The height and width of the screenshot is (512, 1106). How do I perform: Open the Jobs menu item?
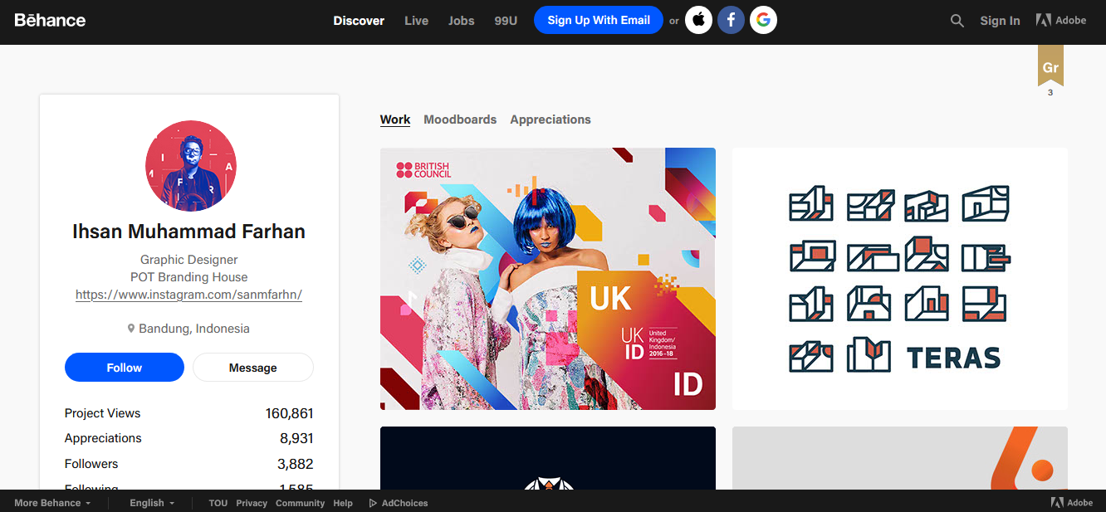pyautogui.click(x=461, y=21)
